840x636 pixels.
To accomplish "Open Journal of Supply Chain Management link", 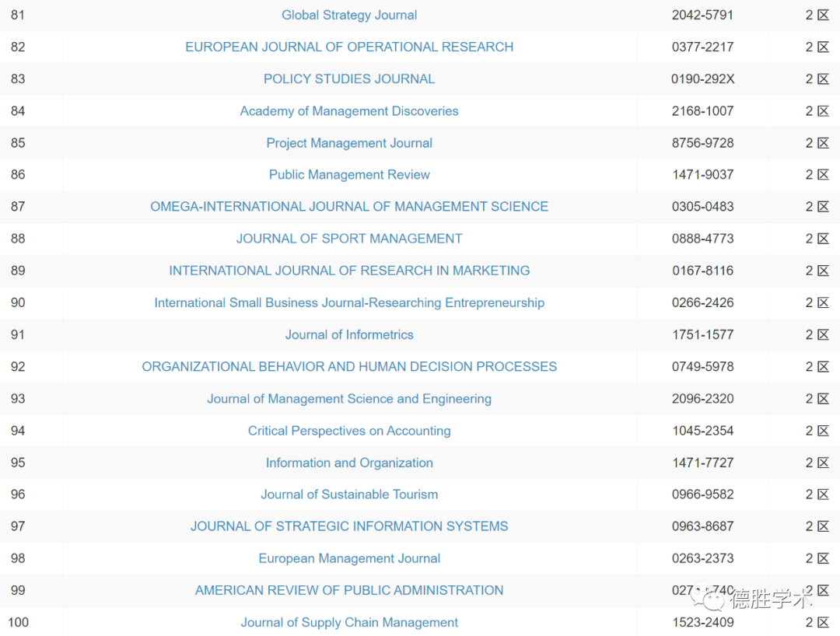I will [349, 622].
